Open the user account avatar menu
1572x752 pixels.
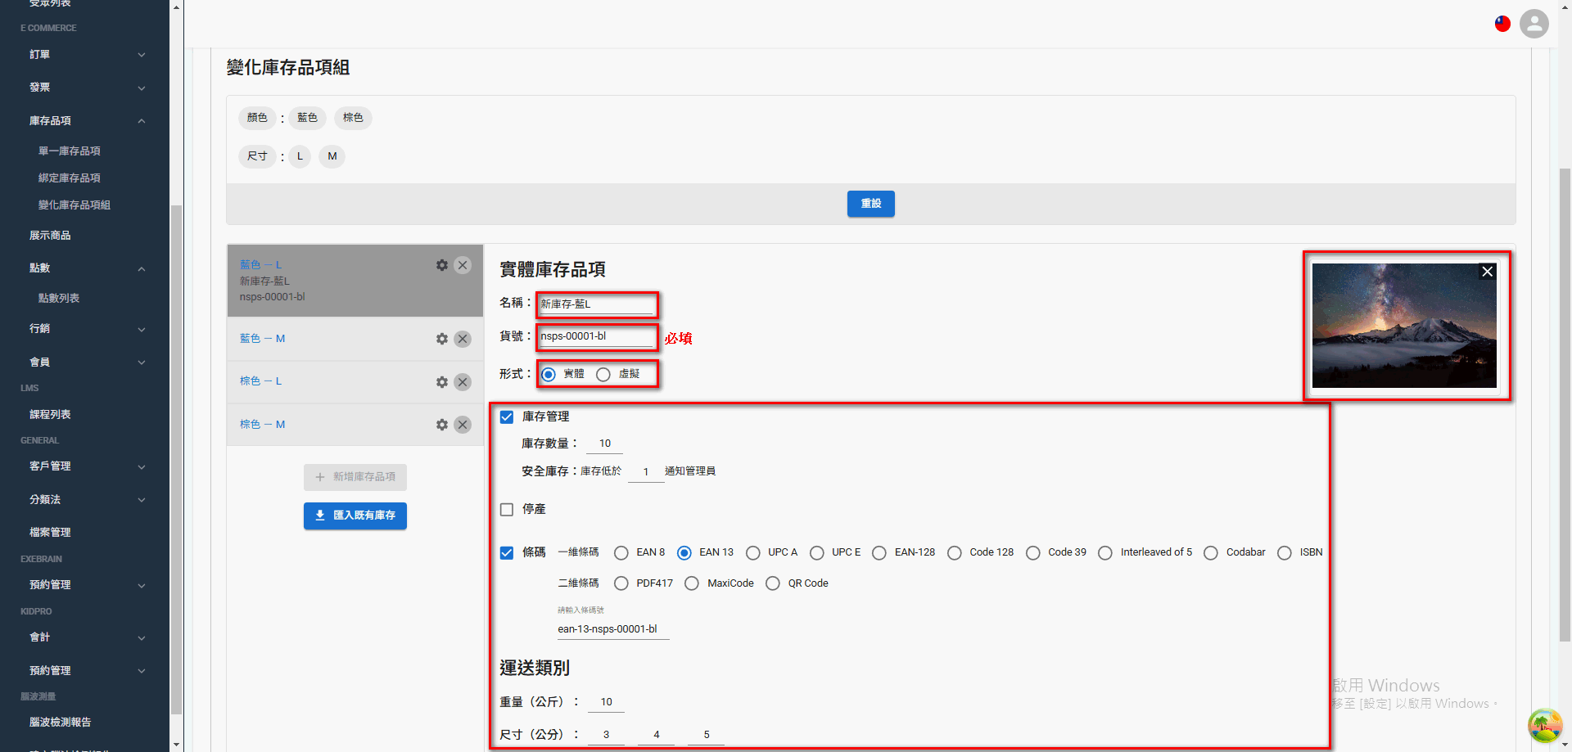1534,24
